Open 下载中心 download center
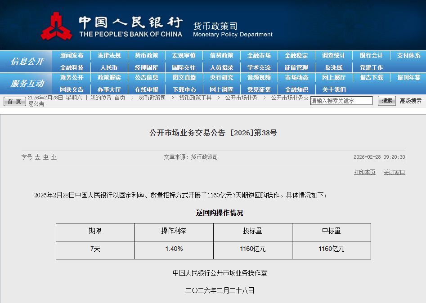 click(x=184, y=89)
